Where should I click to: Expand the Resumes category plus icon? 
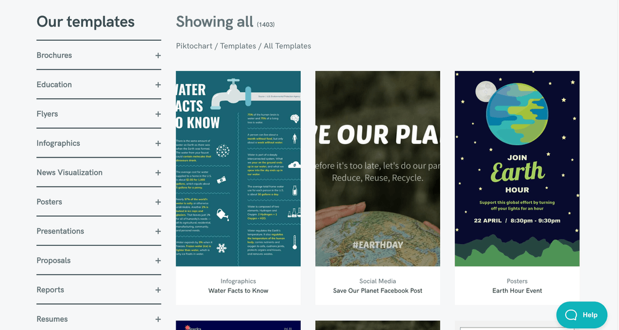tap(158, 319)
